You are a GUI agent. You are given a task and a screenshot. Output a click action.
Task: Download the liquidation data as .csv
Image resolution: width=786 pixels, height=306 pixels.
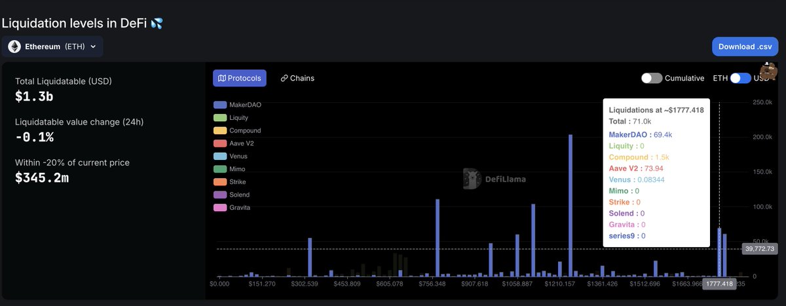tap(745, 47)
